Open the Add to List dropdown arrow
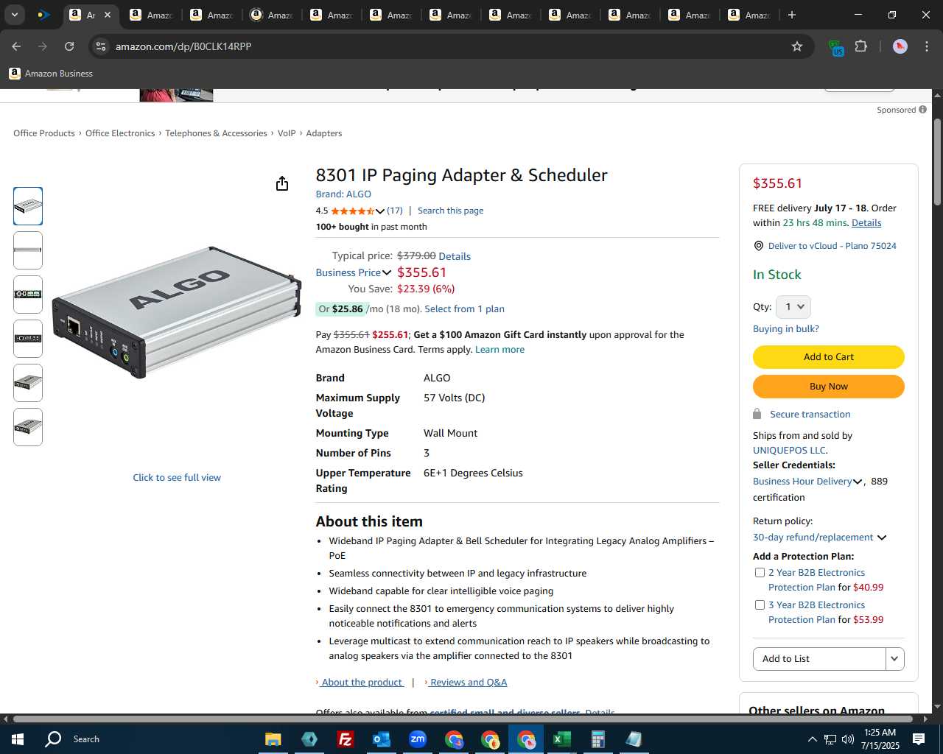Image resolution: width=943 pixels, height=754 pixels. [894, 659]
